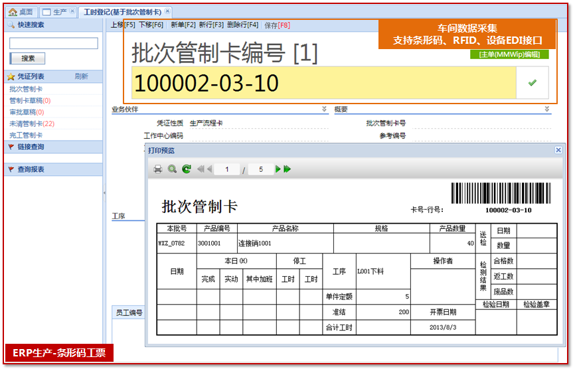
Task: Click 新行[F3] toolbar item
Action: 211,25
